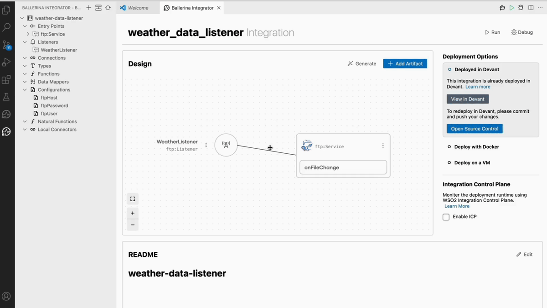Click the split editor icon
This screenshot has width=547, height=308.
(x=531, y=8)
